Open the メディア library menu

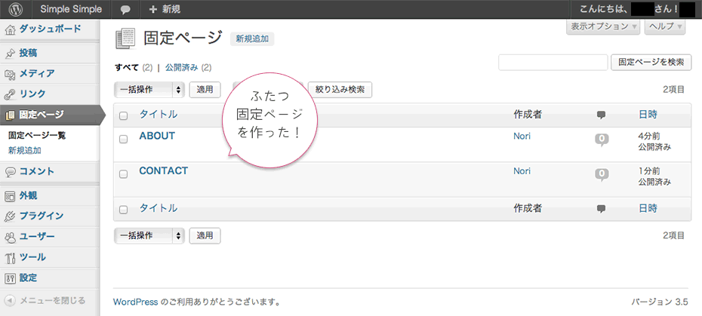tap(36, 74)
